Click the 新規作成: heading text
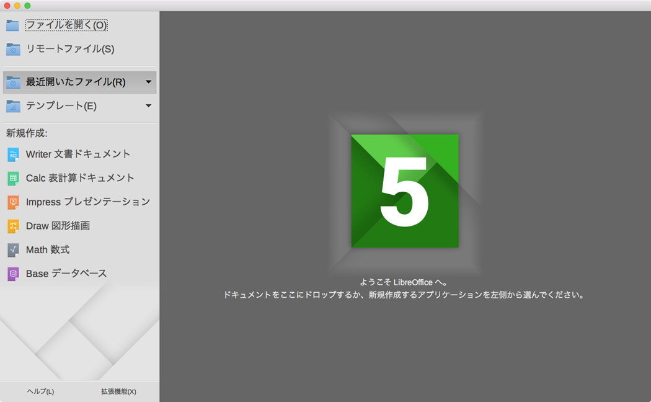The image size is (651, 402). coord(27,133)
